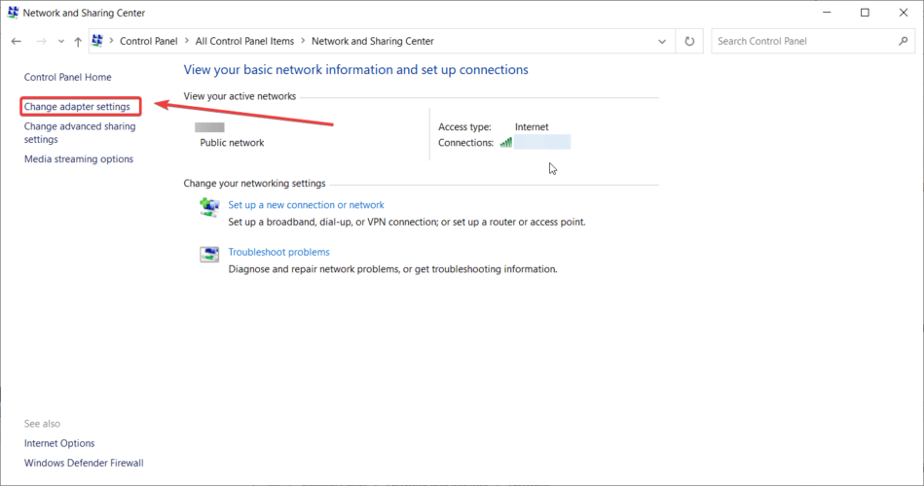Open Windows Defender Firewall link

[84, 463]
